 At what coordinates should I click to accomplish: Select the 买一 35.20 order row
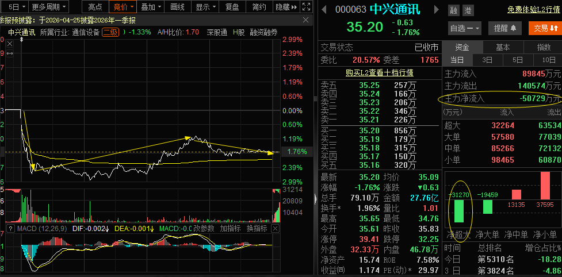pyautogui.click(x=379, y=130)
